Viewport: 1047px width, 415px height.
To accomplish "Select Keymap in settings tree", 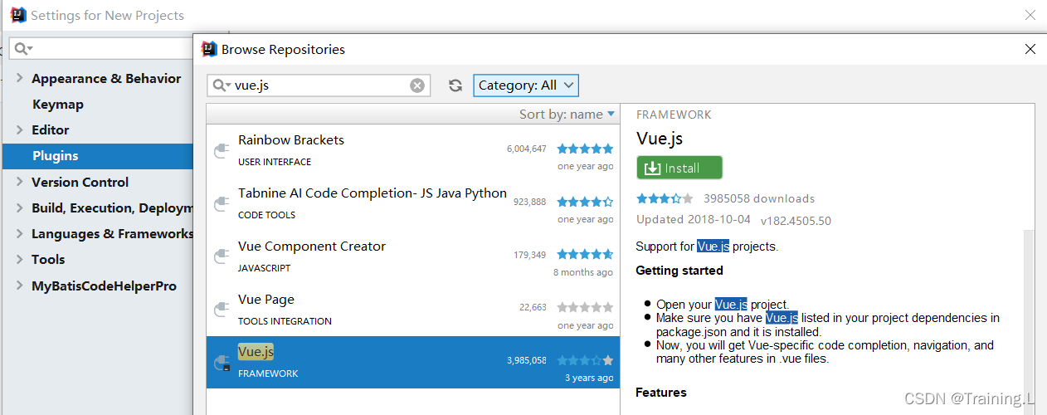I will pos(58,105).
